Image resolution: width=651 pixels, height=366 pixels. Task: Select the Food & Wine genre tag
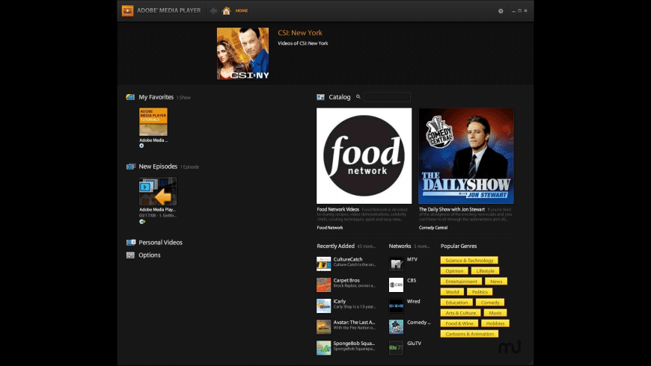click(x=459, y=323)
